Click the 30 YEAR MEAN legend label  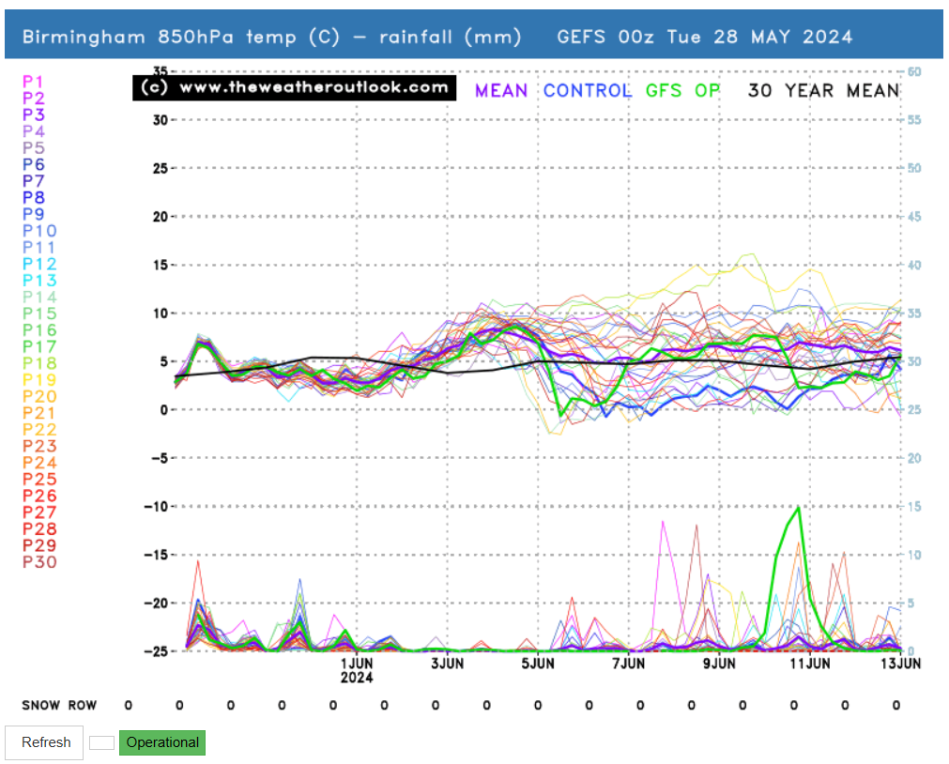[x=824, y=91]
